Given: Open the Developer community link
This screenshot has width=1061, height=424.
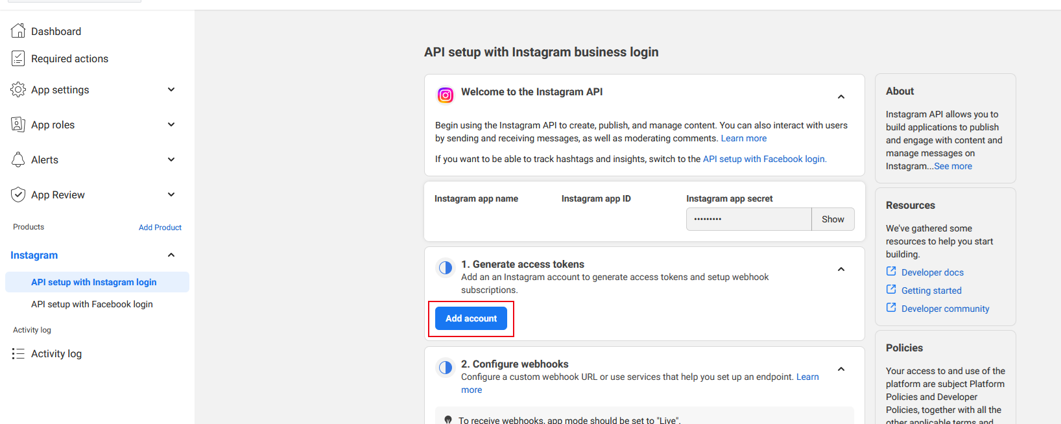Looking at the screenshot, I should 946,309.
